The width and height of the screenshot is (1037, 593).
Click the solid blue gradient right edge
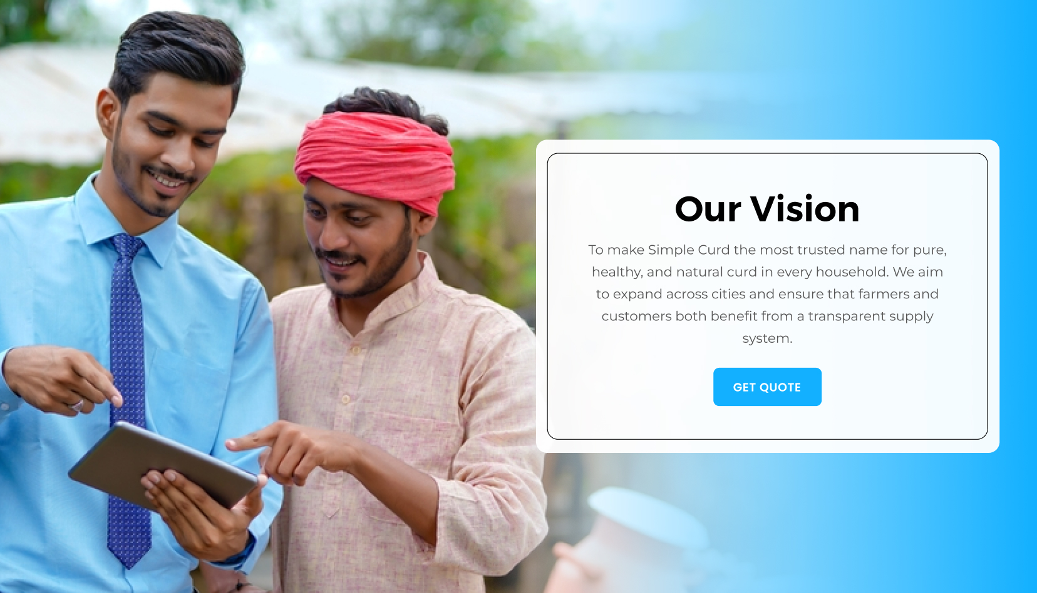click(1018, 296)
